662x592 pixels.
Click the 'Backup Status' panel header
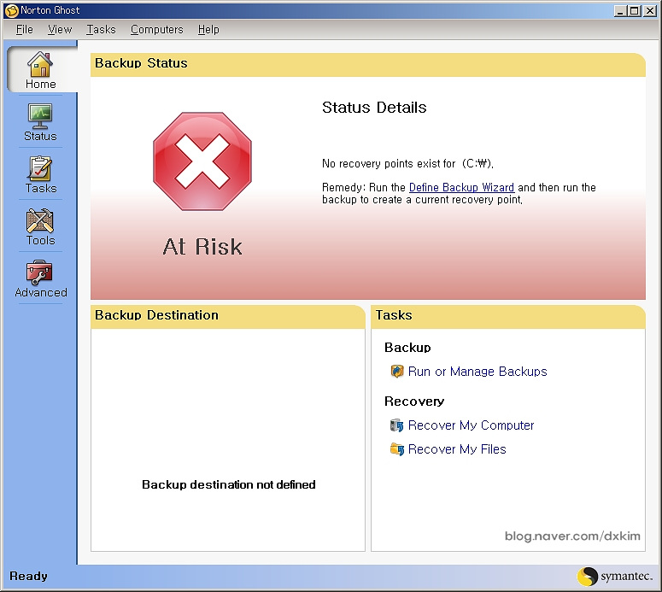tap(368, 65)
